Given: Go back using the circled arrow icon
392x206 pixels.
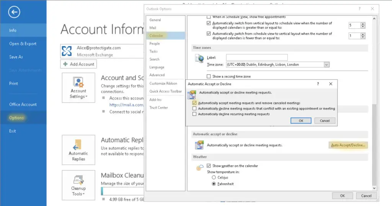Looking at the screenshot, I should pyautogui.click(x=14, y=12).
